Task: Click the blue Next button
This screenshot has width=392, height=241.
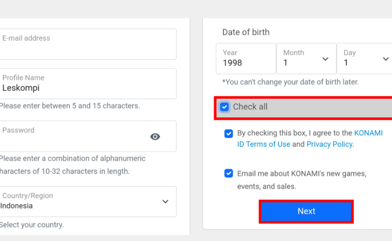Action: pyautogui.click(x=306, y=211)
